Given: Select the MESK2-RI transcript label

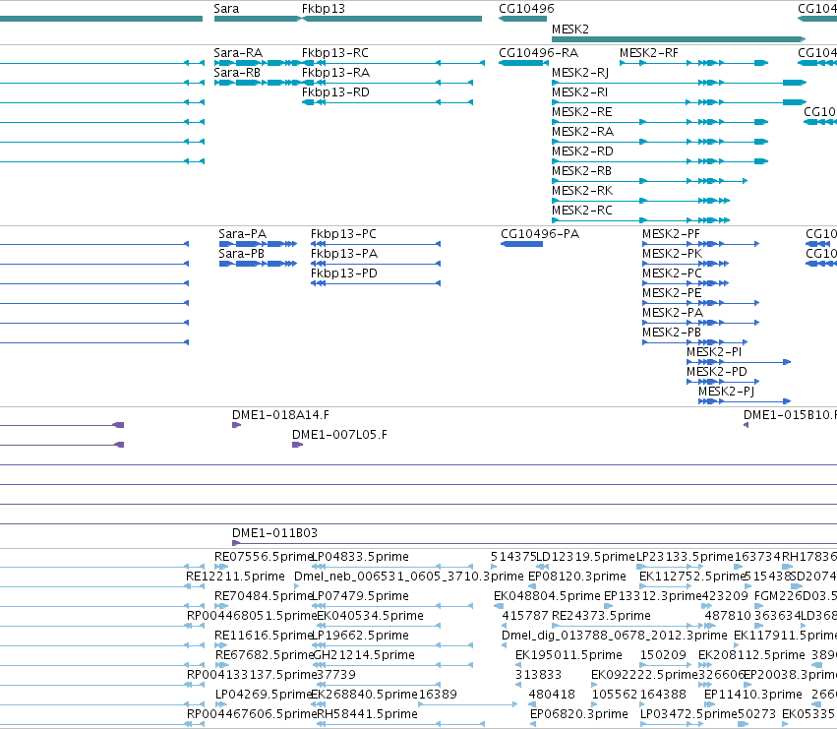Looking at the screenshot, I should click(x=579, y=92).
